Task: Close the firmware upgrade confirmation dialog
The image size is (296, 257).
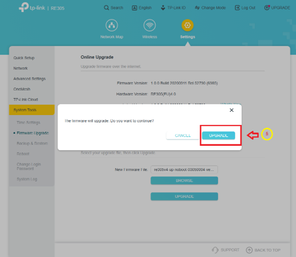Action: pyautogui.click(x=232, y=110)
